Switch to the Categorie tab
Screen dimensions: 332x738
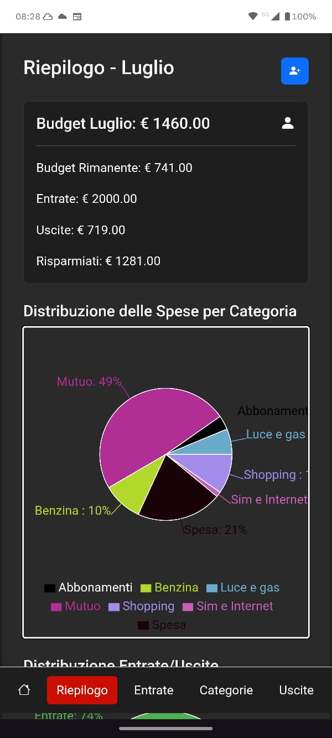226,690
